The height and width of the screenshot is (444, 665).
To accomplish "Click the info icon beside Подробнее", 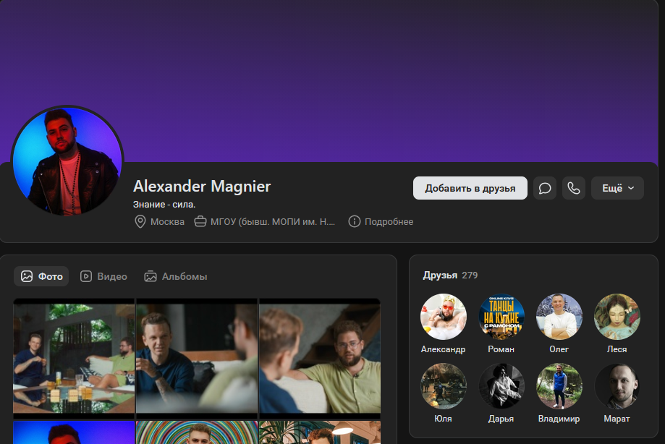I will pos(354,221).
